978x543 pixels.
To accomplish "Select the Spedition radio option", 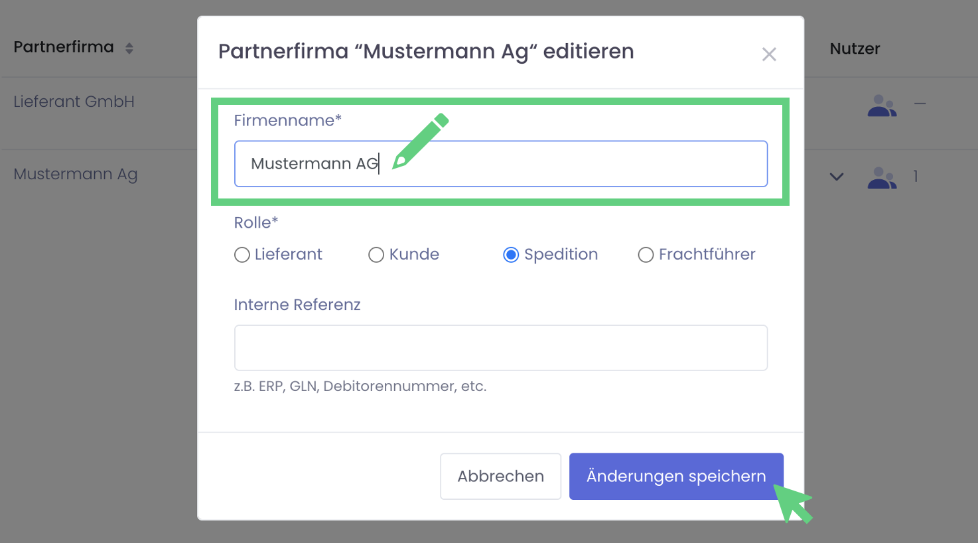I will [x=511, y=255].
